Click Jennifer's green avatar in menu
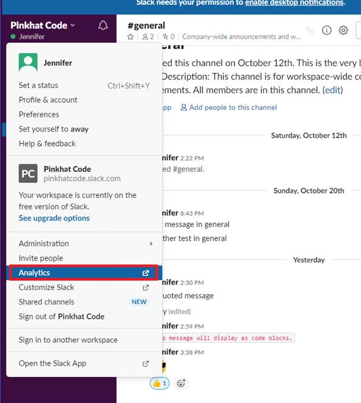The width and height of the screenshot is (361, 403). coord(28,62)
